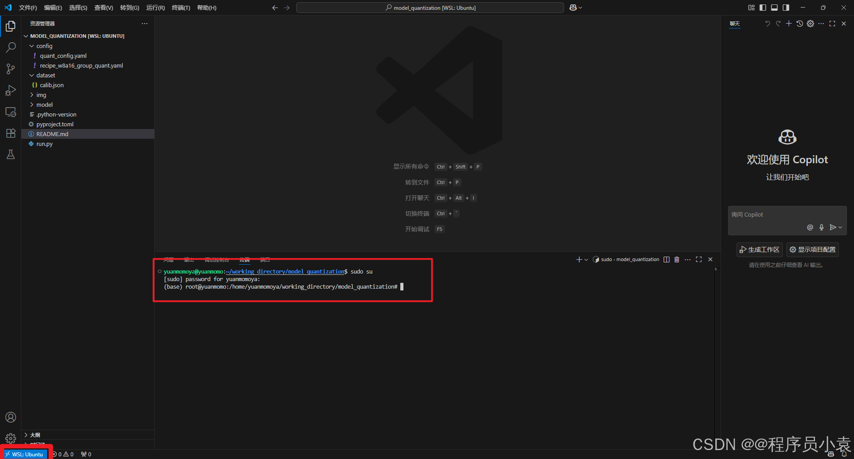Open the customize layout icon
Image resolution: width=854 pixels, height=459 pixels.
pos(751,8)
